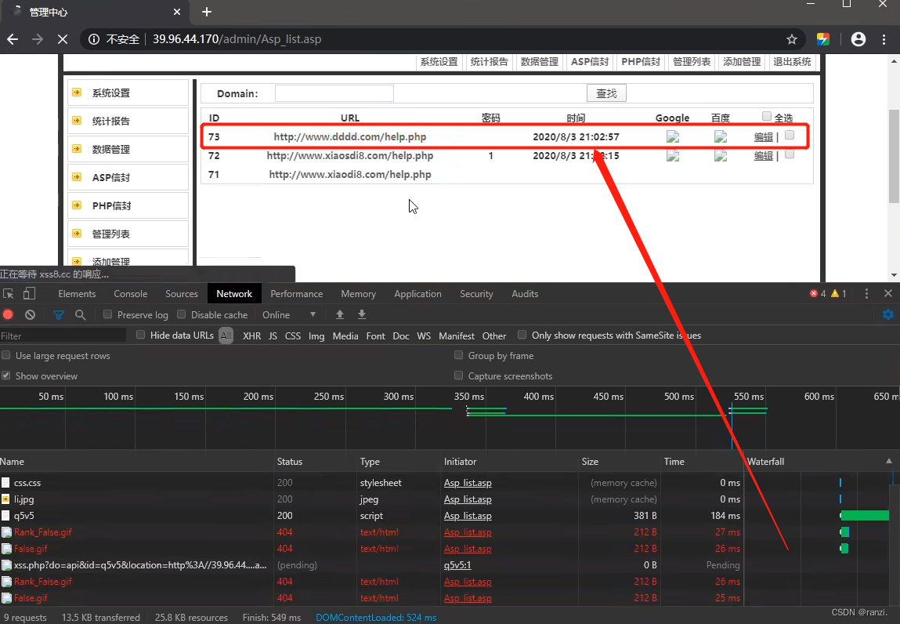Focus the Domain search input field
Viewport: 900px width, 624px height.
(334, 93)
